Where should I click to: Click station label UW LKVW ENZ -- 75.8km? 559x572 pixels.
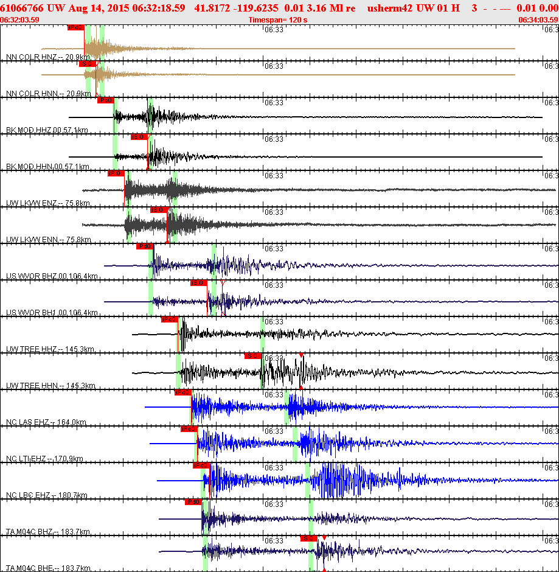[48, 203]
